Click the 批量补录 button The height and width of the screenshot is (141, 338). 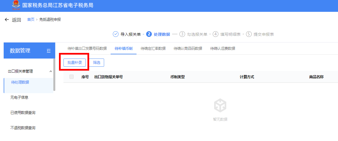(74, 62)
